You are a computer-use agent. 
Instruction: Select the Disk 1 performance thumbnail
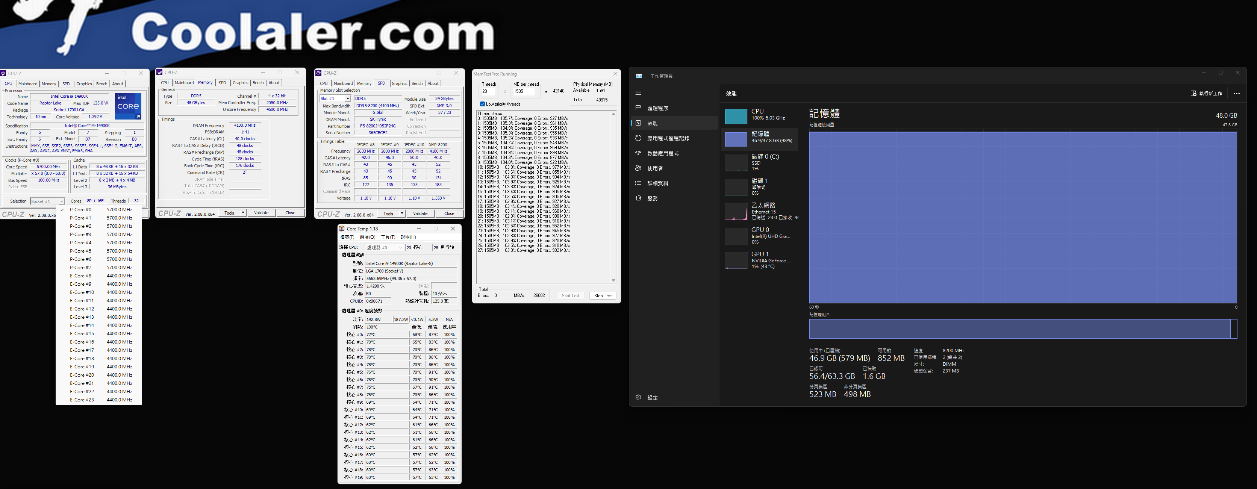click(736, 187)
